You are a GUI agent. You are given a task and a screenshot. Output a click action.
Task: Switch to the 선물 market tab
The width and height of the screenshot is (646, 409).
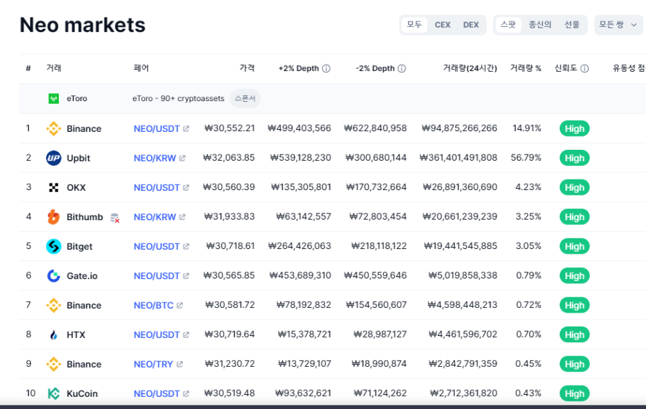tap(572, 25)
